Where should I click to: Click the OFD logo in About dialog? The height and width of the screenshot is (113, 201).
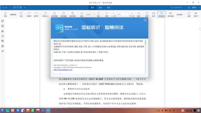coord(59,28)
